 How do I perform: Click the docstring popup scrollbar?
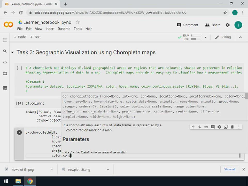pyautogui.click(x=246, y=96)
